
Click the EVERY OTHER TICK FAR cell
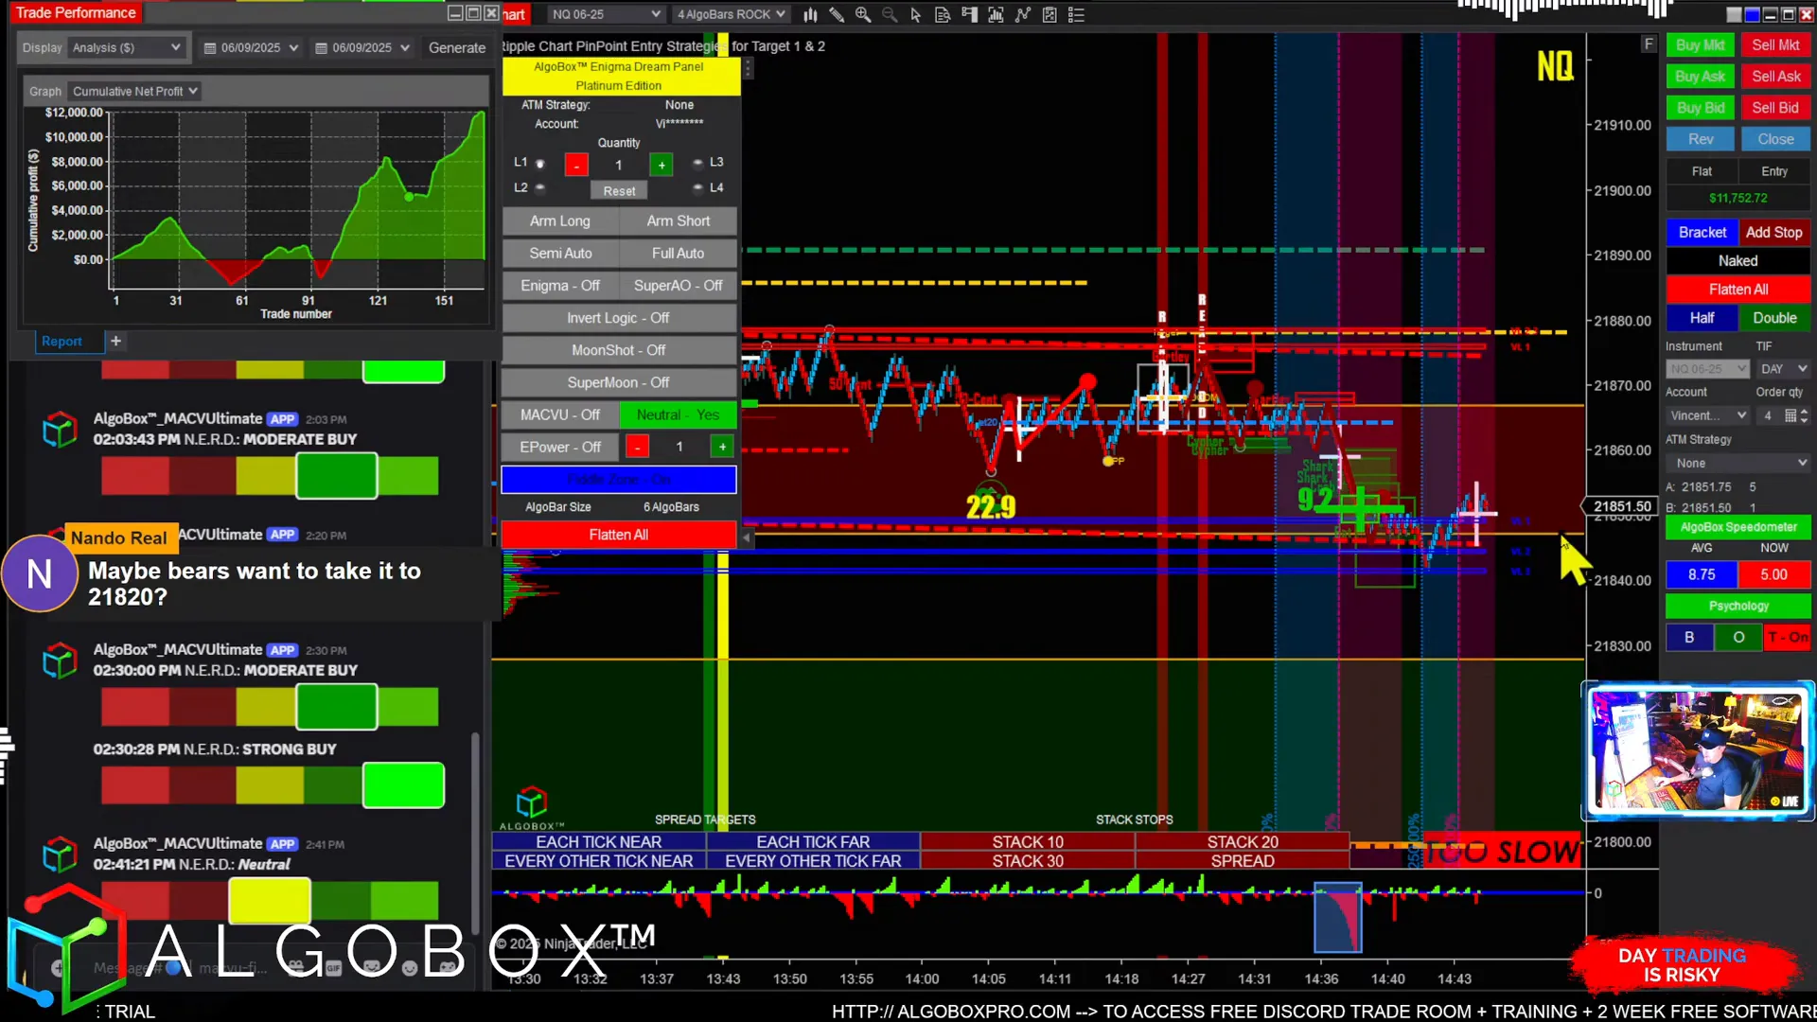point(813,861)
